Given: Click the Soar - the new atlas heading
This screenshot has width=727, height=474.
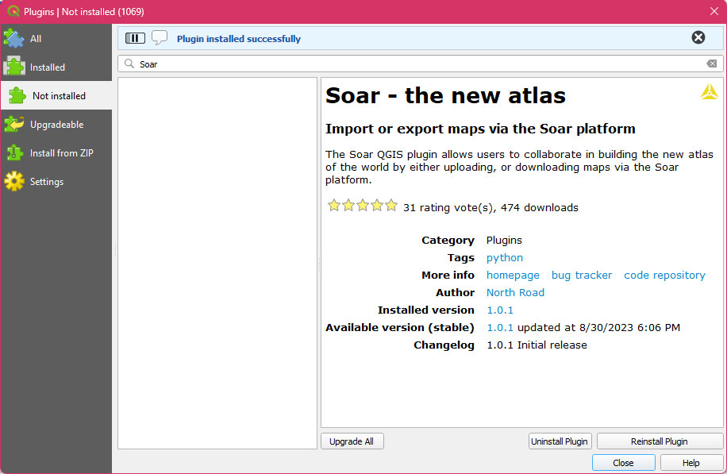Looking at the screenshot, I should point(445,95).
